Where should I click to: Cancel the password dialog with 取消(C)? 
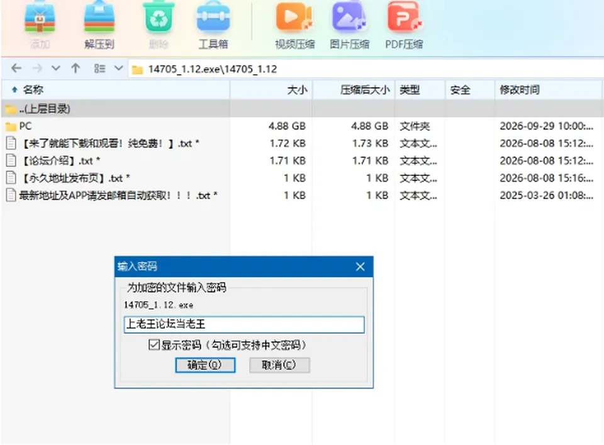(279, 365)
